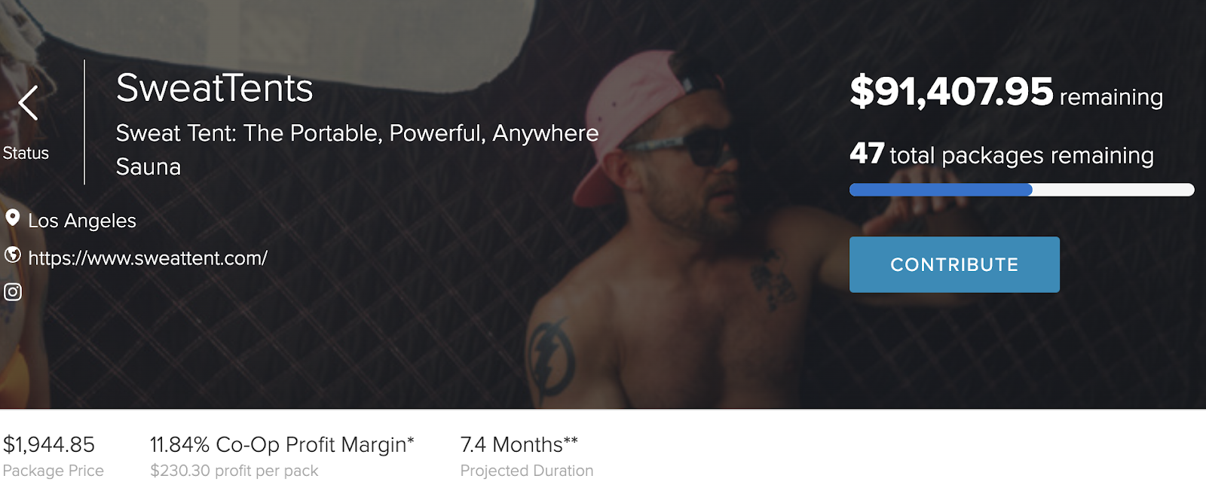This screenshot has height=500, width=1206.
Task: Open the https://www.sweattent.com/ link
Action: click(148, 258)
